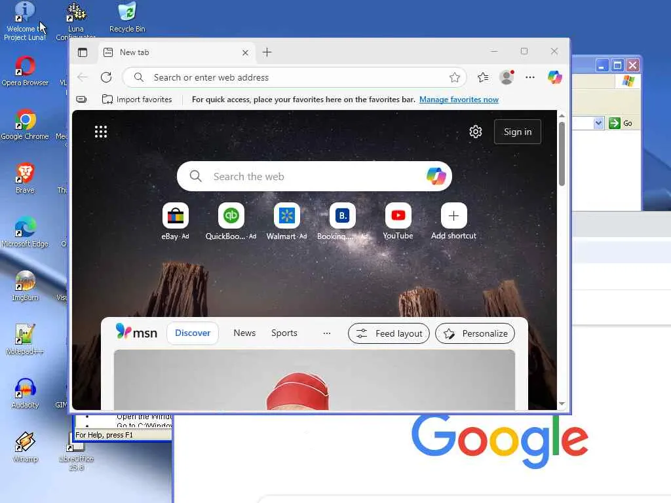Click the Go button in background window
Viewport: 671px width, 503px height.
pos(621,123)
